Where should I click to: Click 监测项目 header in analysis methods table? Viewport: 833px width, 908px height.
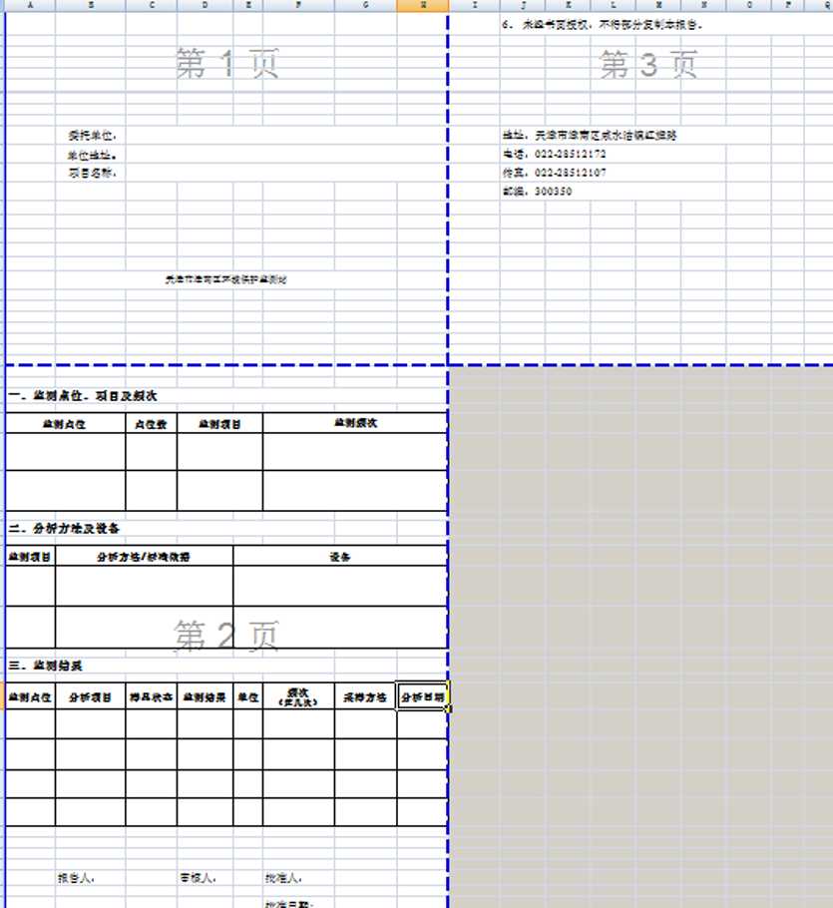pos(30,557)
